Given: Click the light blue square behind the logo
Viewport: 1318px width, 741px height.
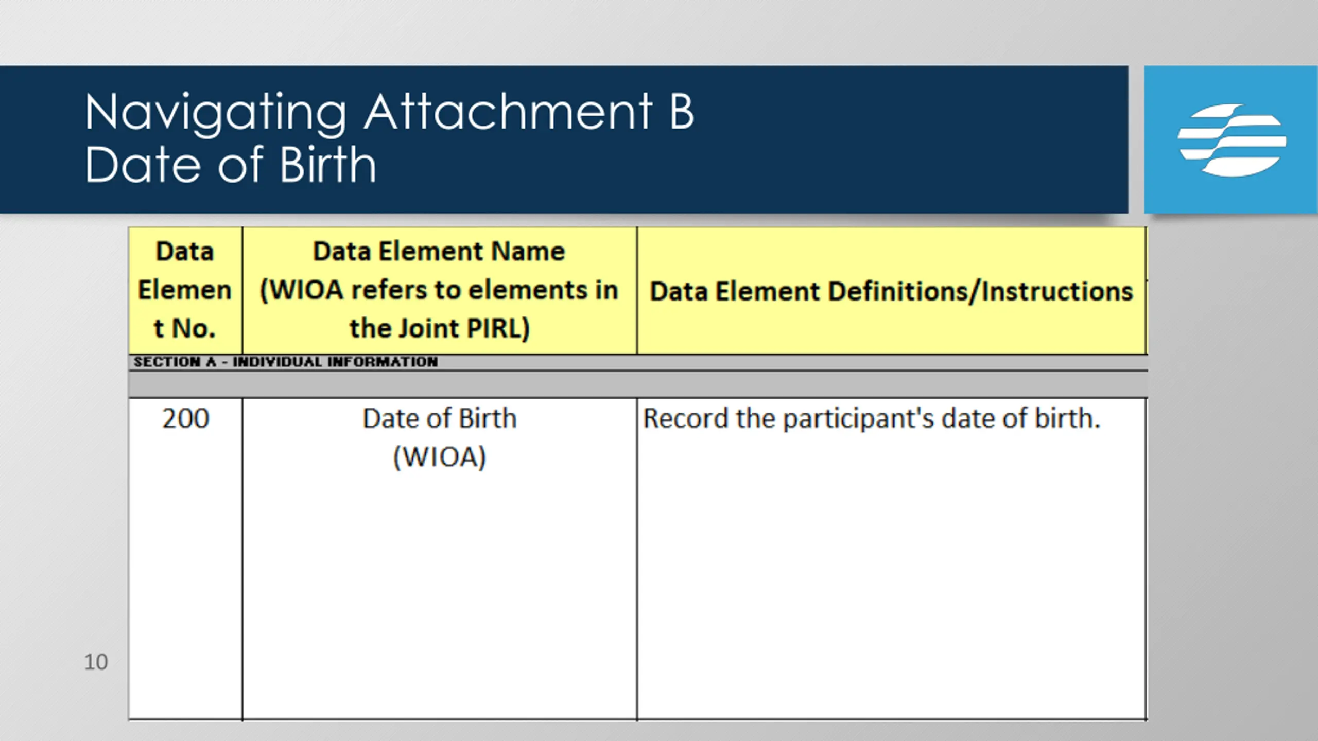Looking at the screenshot, I should click(1231, 139).
